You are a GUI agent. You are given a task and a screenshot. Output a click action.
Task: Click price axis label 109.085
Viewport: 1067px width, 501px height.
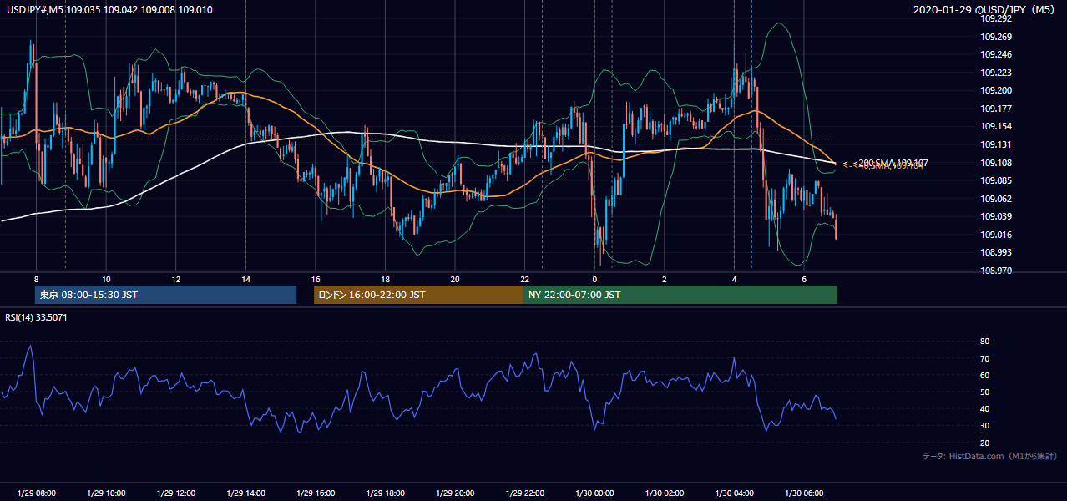coord(996,180)
